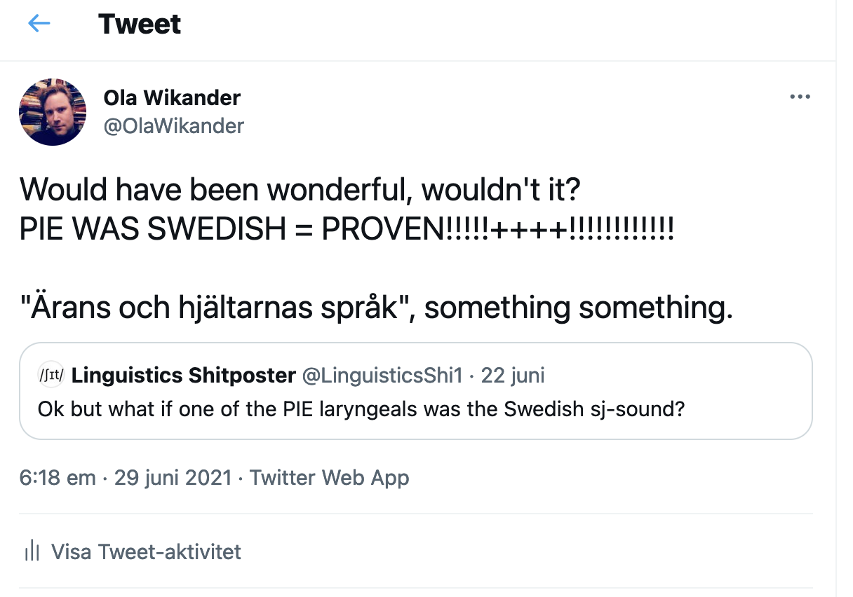Click the blank area right of Visa Tweet-aktivitet
This screenshot has width=853, height=597.
coord(526,551)
